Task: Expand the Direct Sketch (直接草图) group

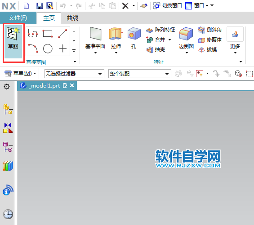Action: 75,62
